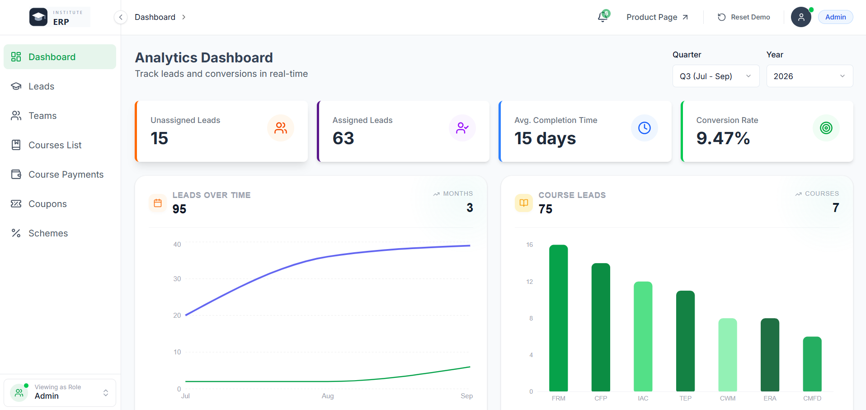866x410 pixels.
Task: Click the Leads Over Time calendar icon
Action: 158,203
